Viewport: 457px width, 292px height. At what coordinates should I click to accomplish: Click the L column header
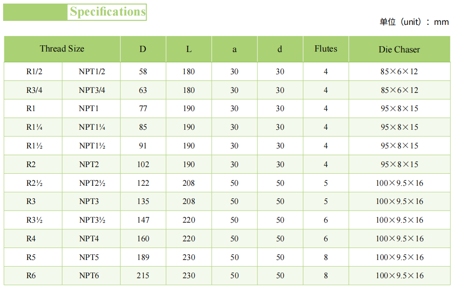[189, 49]
